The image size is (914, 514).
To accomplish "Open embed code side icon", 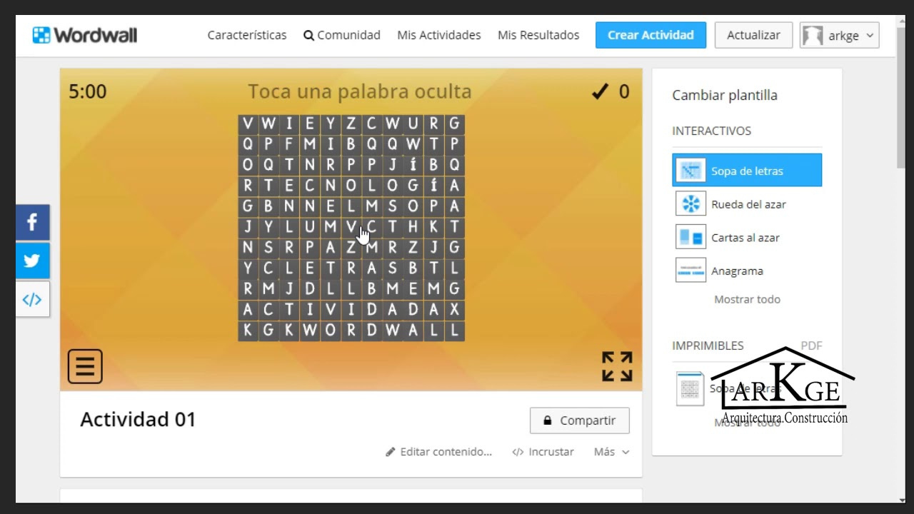I will (x=33, y=299).
